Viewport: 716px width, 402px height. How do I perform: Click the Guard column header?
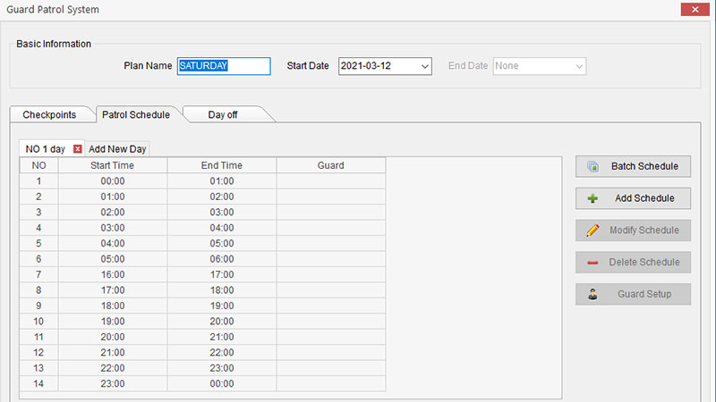pos(330,165)
